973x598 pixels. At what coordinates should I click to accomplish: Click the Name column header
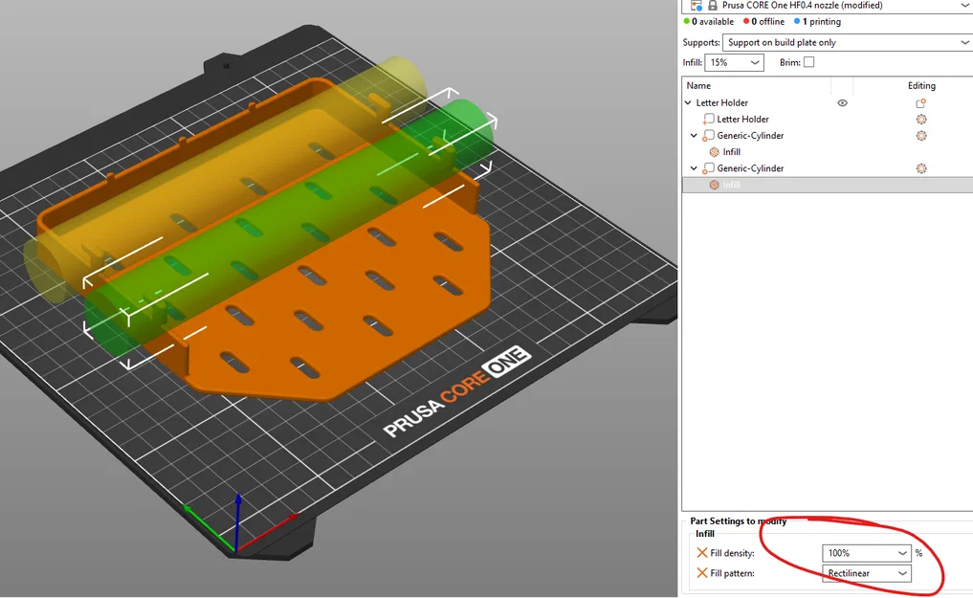point(698,85)
